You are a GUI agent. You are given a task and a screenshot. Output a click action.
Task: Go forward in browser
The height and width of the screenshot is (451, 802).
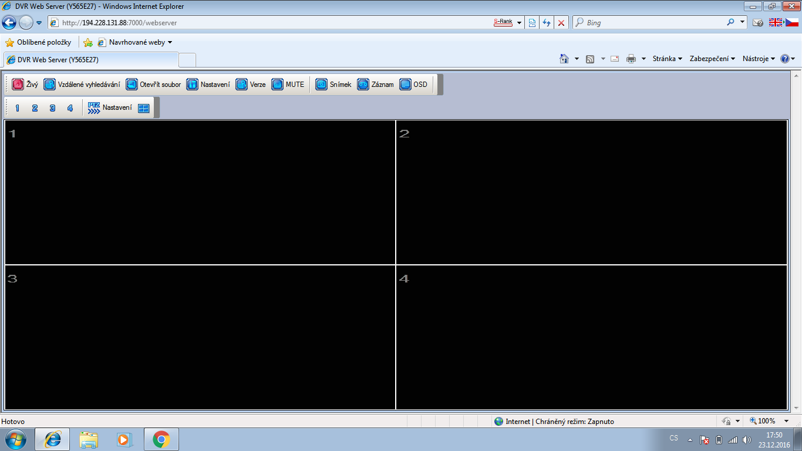pos(26,23)
